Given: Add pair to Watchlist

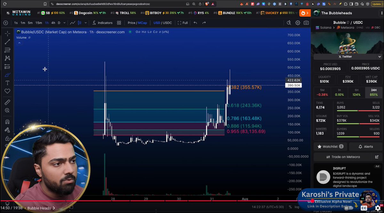Looking at the screenshot, I should click(330, 146).
